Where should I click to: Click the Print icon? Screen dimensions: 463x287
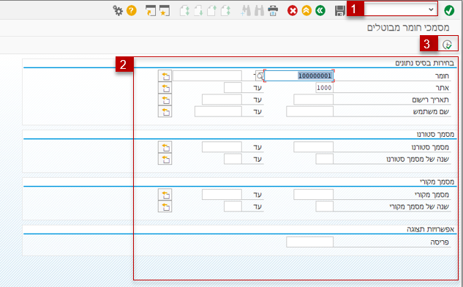(x=273, y=11)
